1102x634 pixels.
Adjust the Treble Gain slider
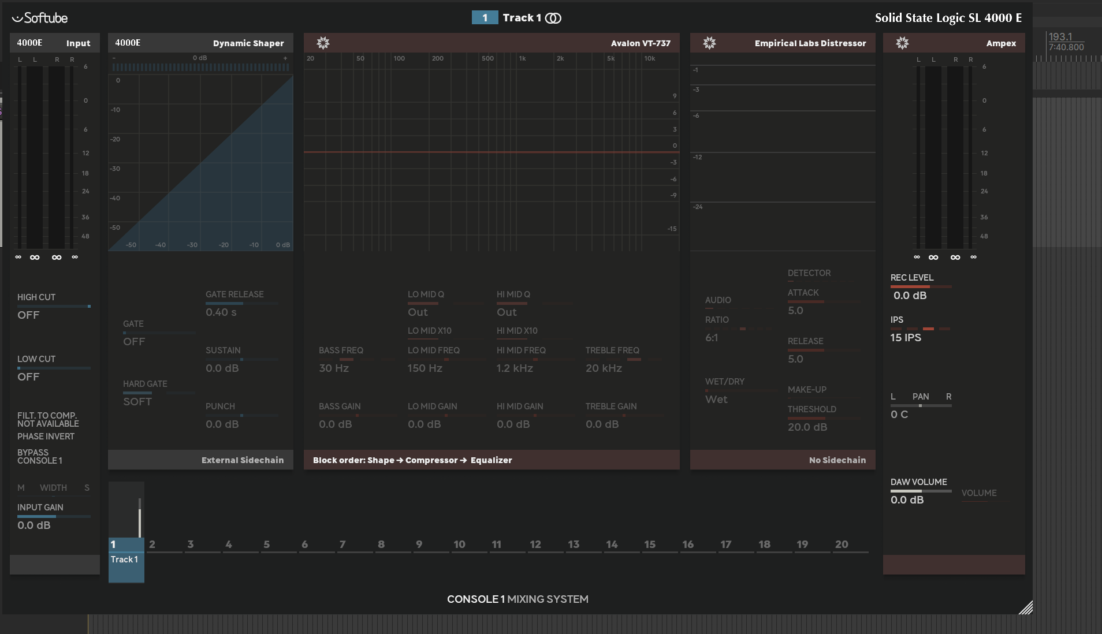[x=623, y=415]
